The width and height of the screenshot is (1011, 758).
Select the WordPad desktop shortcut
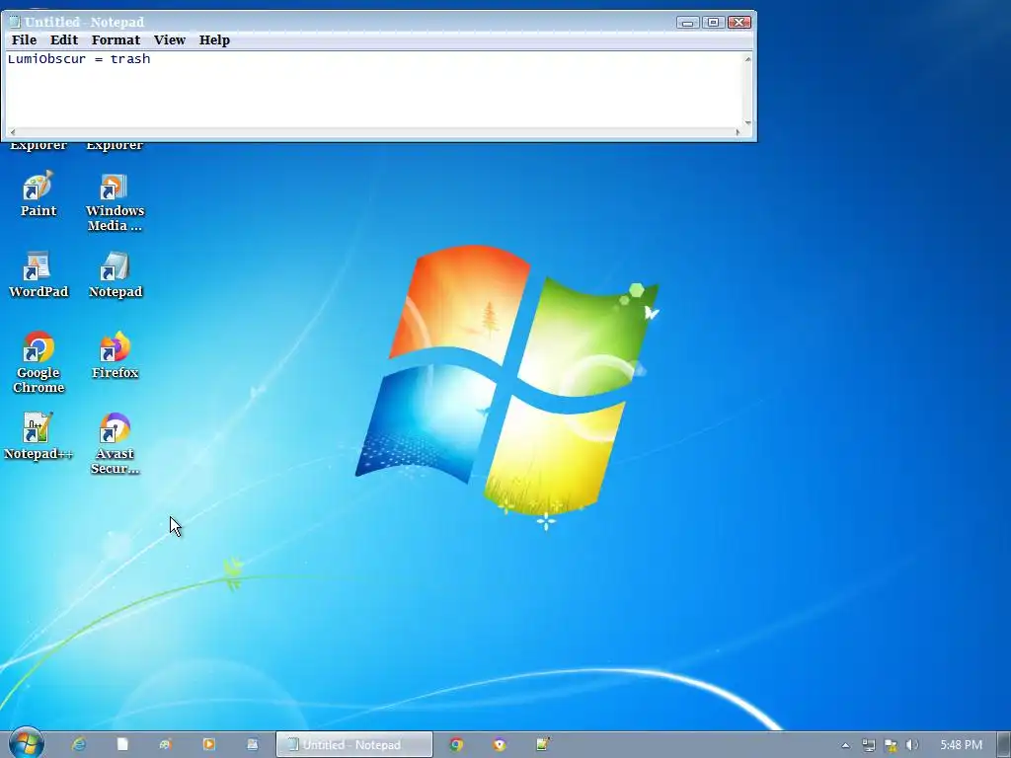(x=39, y=275)
